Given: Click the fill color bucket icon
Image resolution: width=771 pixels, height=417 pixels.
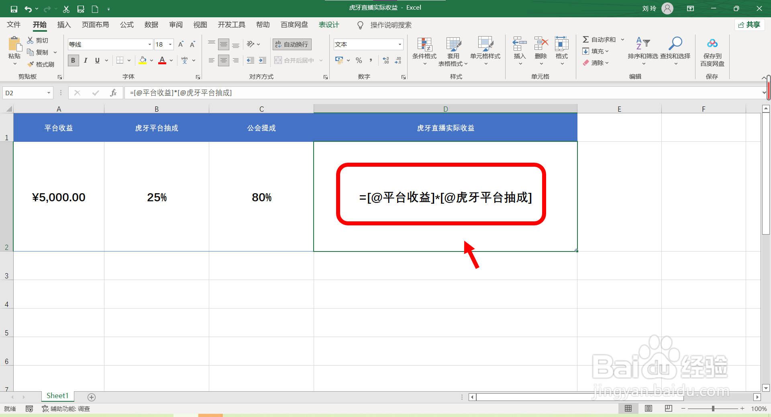Looking at the screenshot, I should [x=143, y=60].
